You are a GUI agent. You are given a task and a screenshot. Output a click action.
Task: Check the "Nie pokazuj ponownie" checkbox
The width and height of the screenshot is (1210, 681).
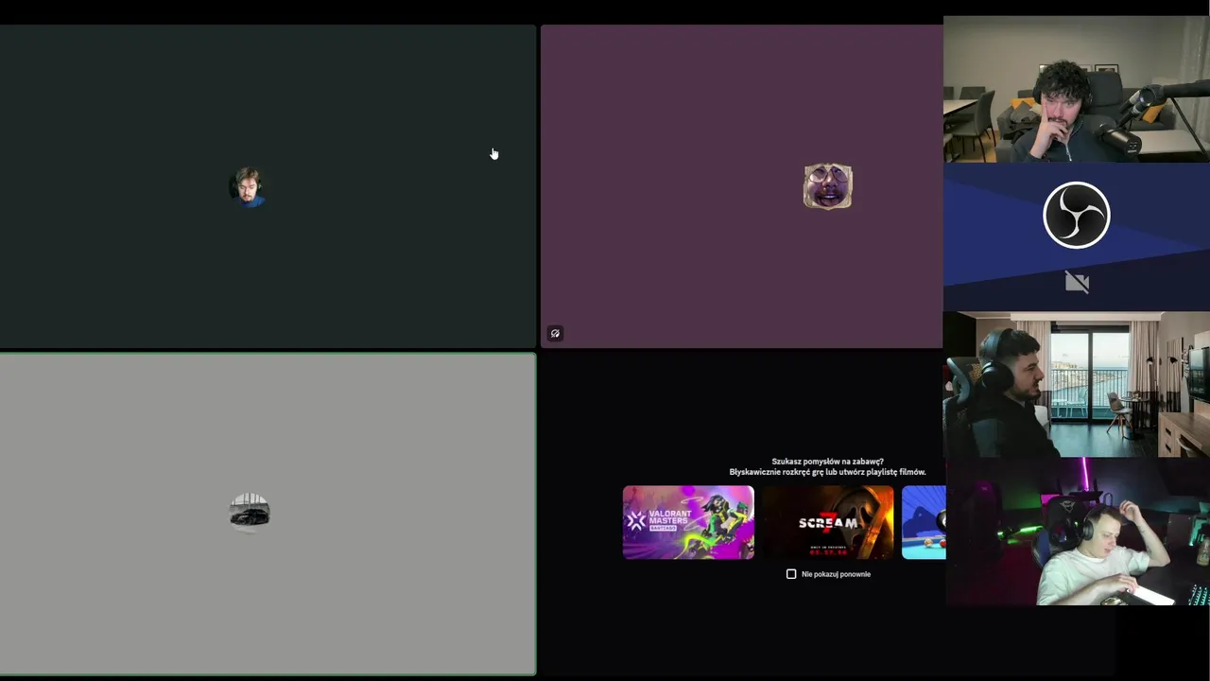[x=791, y=574]
